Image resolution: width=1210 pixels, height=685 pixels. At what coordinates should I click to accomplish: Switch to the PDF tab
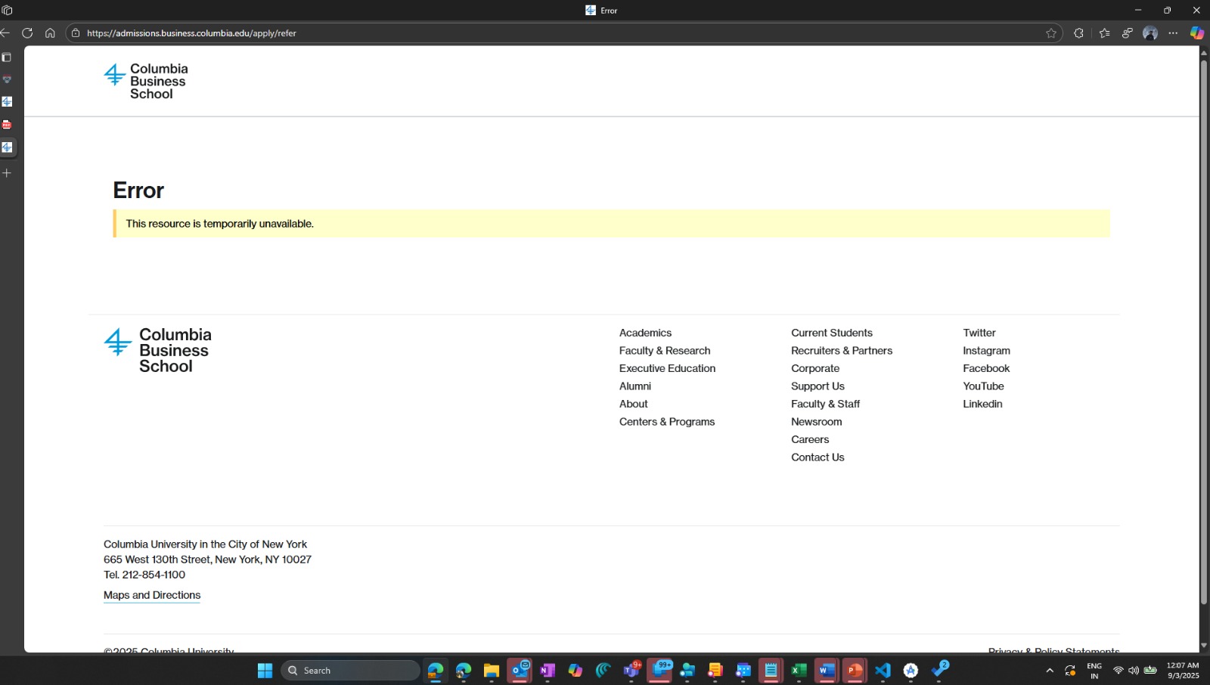[x=7, y=125]
